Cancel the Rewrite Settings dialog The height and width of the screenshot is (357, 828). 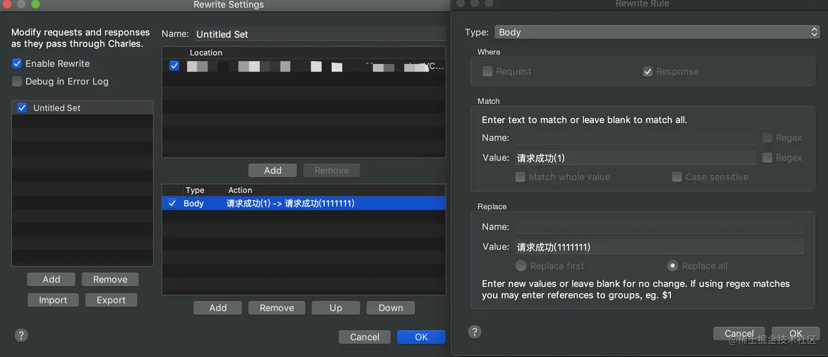point(365,337)
